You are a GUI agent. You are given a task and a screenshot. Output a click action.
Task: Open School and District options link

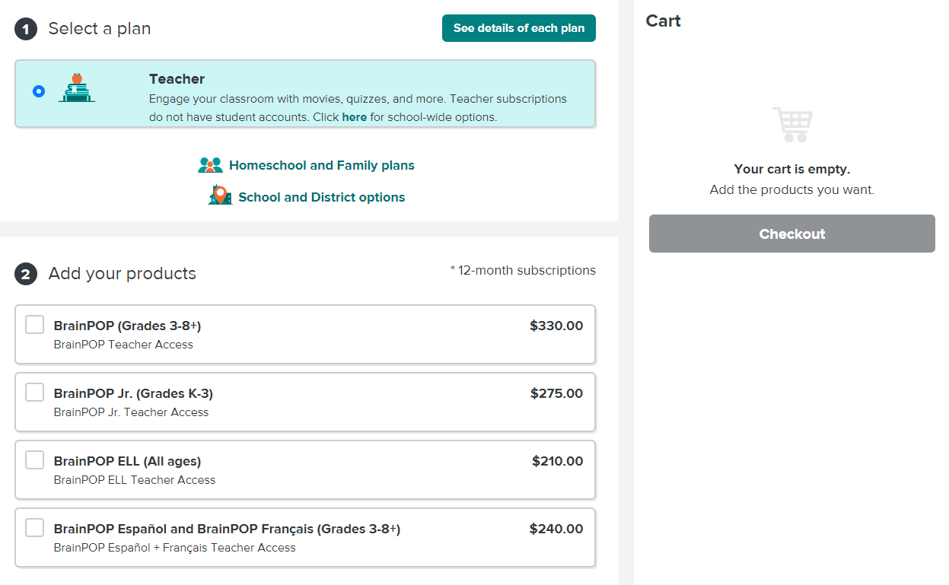click(x=322, y=197)
